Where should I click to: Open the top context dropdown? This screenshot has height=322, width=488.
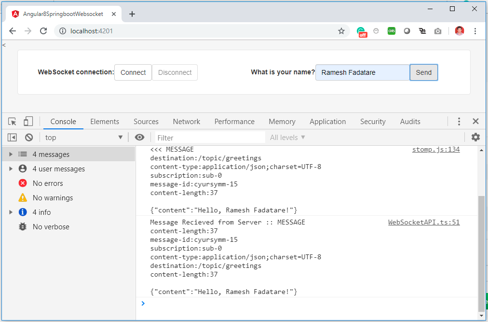(84, 138)
